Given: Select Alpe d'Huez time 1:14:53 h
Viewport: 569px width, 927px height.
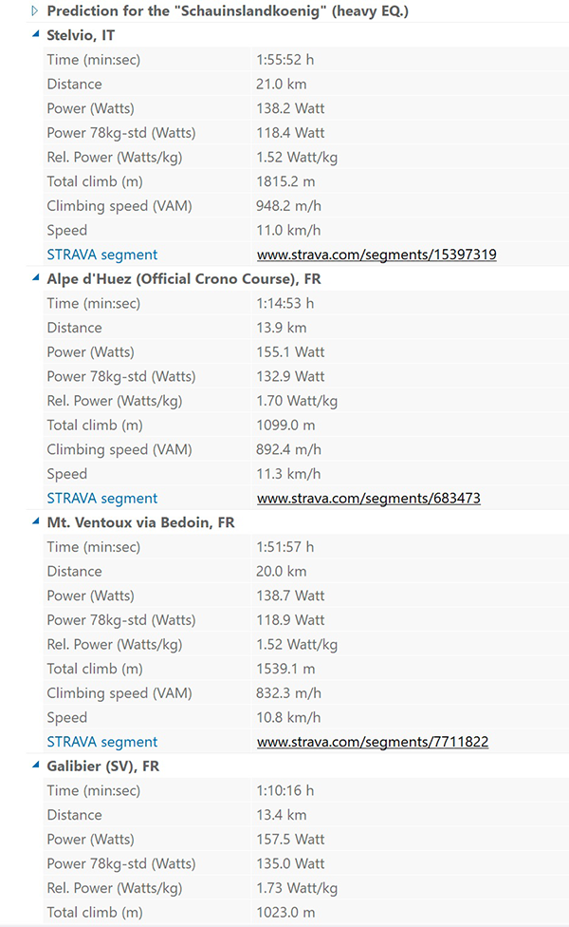Looking at the screenshot, I should point(285,303).
